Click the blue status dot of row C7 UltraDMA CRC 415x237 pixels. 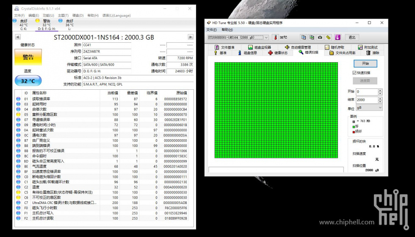tap(18, 203)
